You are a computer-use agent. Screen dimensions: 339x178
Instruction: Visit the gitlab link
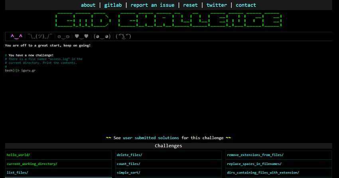tap(113, 5)
